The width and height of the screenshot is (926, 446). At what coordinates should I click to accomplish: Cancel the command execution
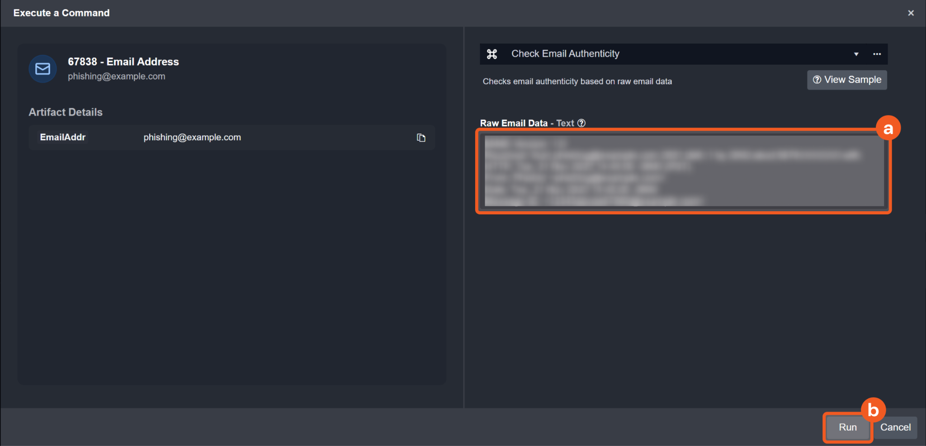point(895,427)
